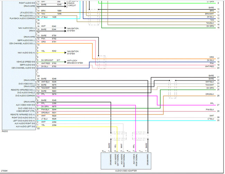Click circuit number 2069 on the YEL wire

click(54, 125)
